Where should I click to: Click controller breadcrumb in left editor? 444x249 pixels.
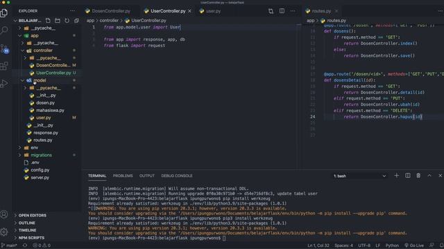coord(109,21)
